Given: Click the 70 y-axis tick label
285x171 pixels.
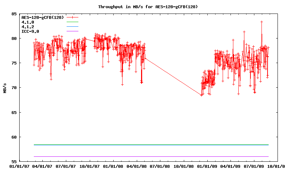Looking at the screenshot, I should click(14, 88).
